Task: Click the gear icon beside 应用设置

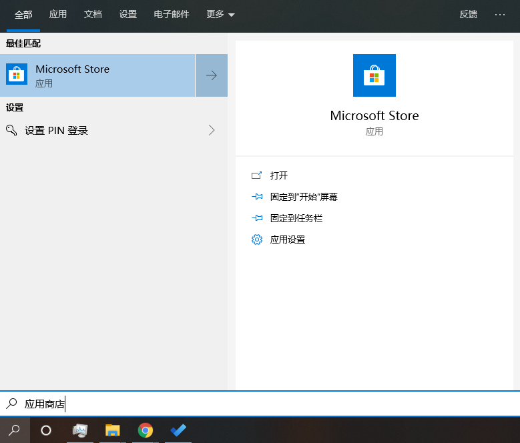Action: tap(257, 240)
